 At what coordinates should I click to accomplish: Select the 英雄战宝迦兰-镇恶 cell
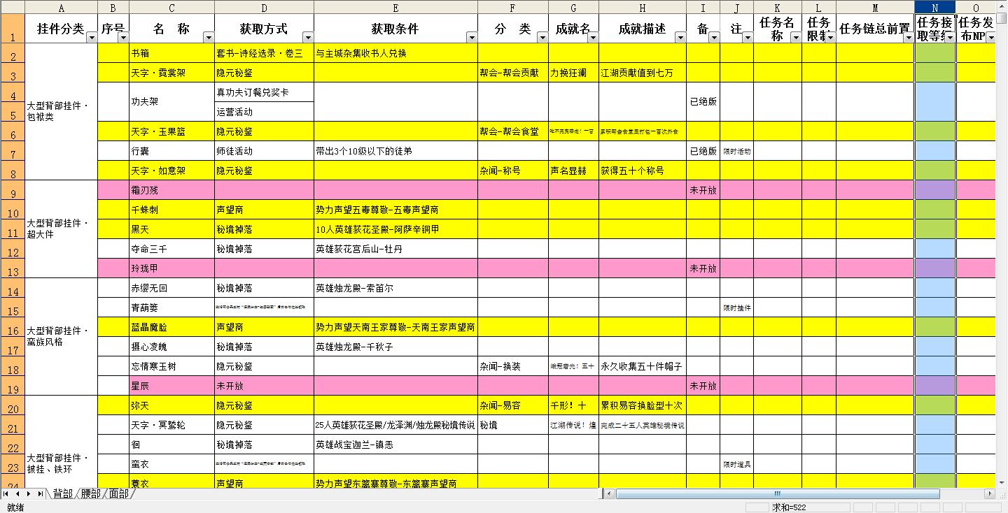tap(395, 445)
